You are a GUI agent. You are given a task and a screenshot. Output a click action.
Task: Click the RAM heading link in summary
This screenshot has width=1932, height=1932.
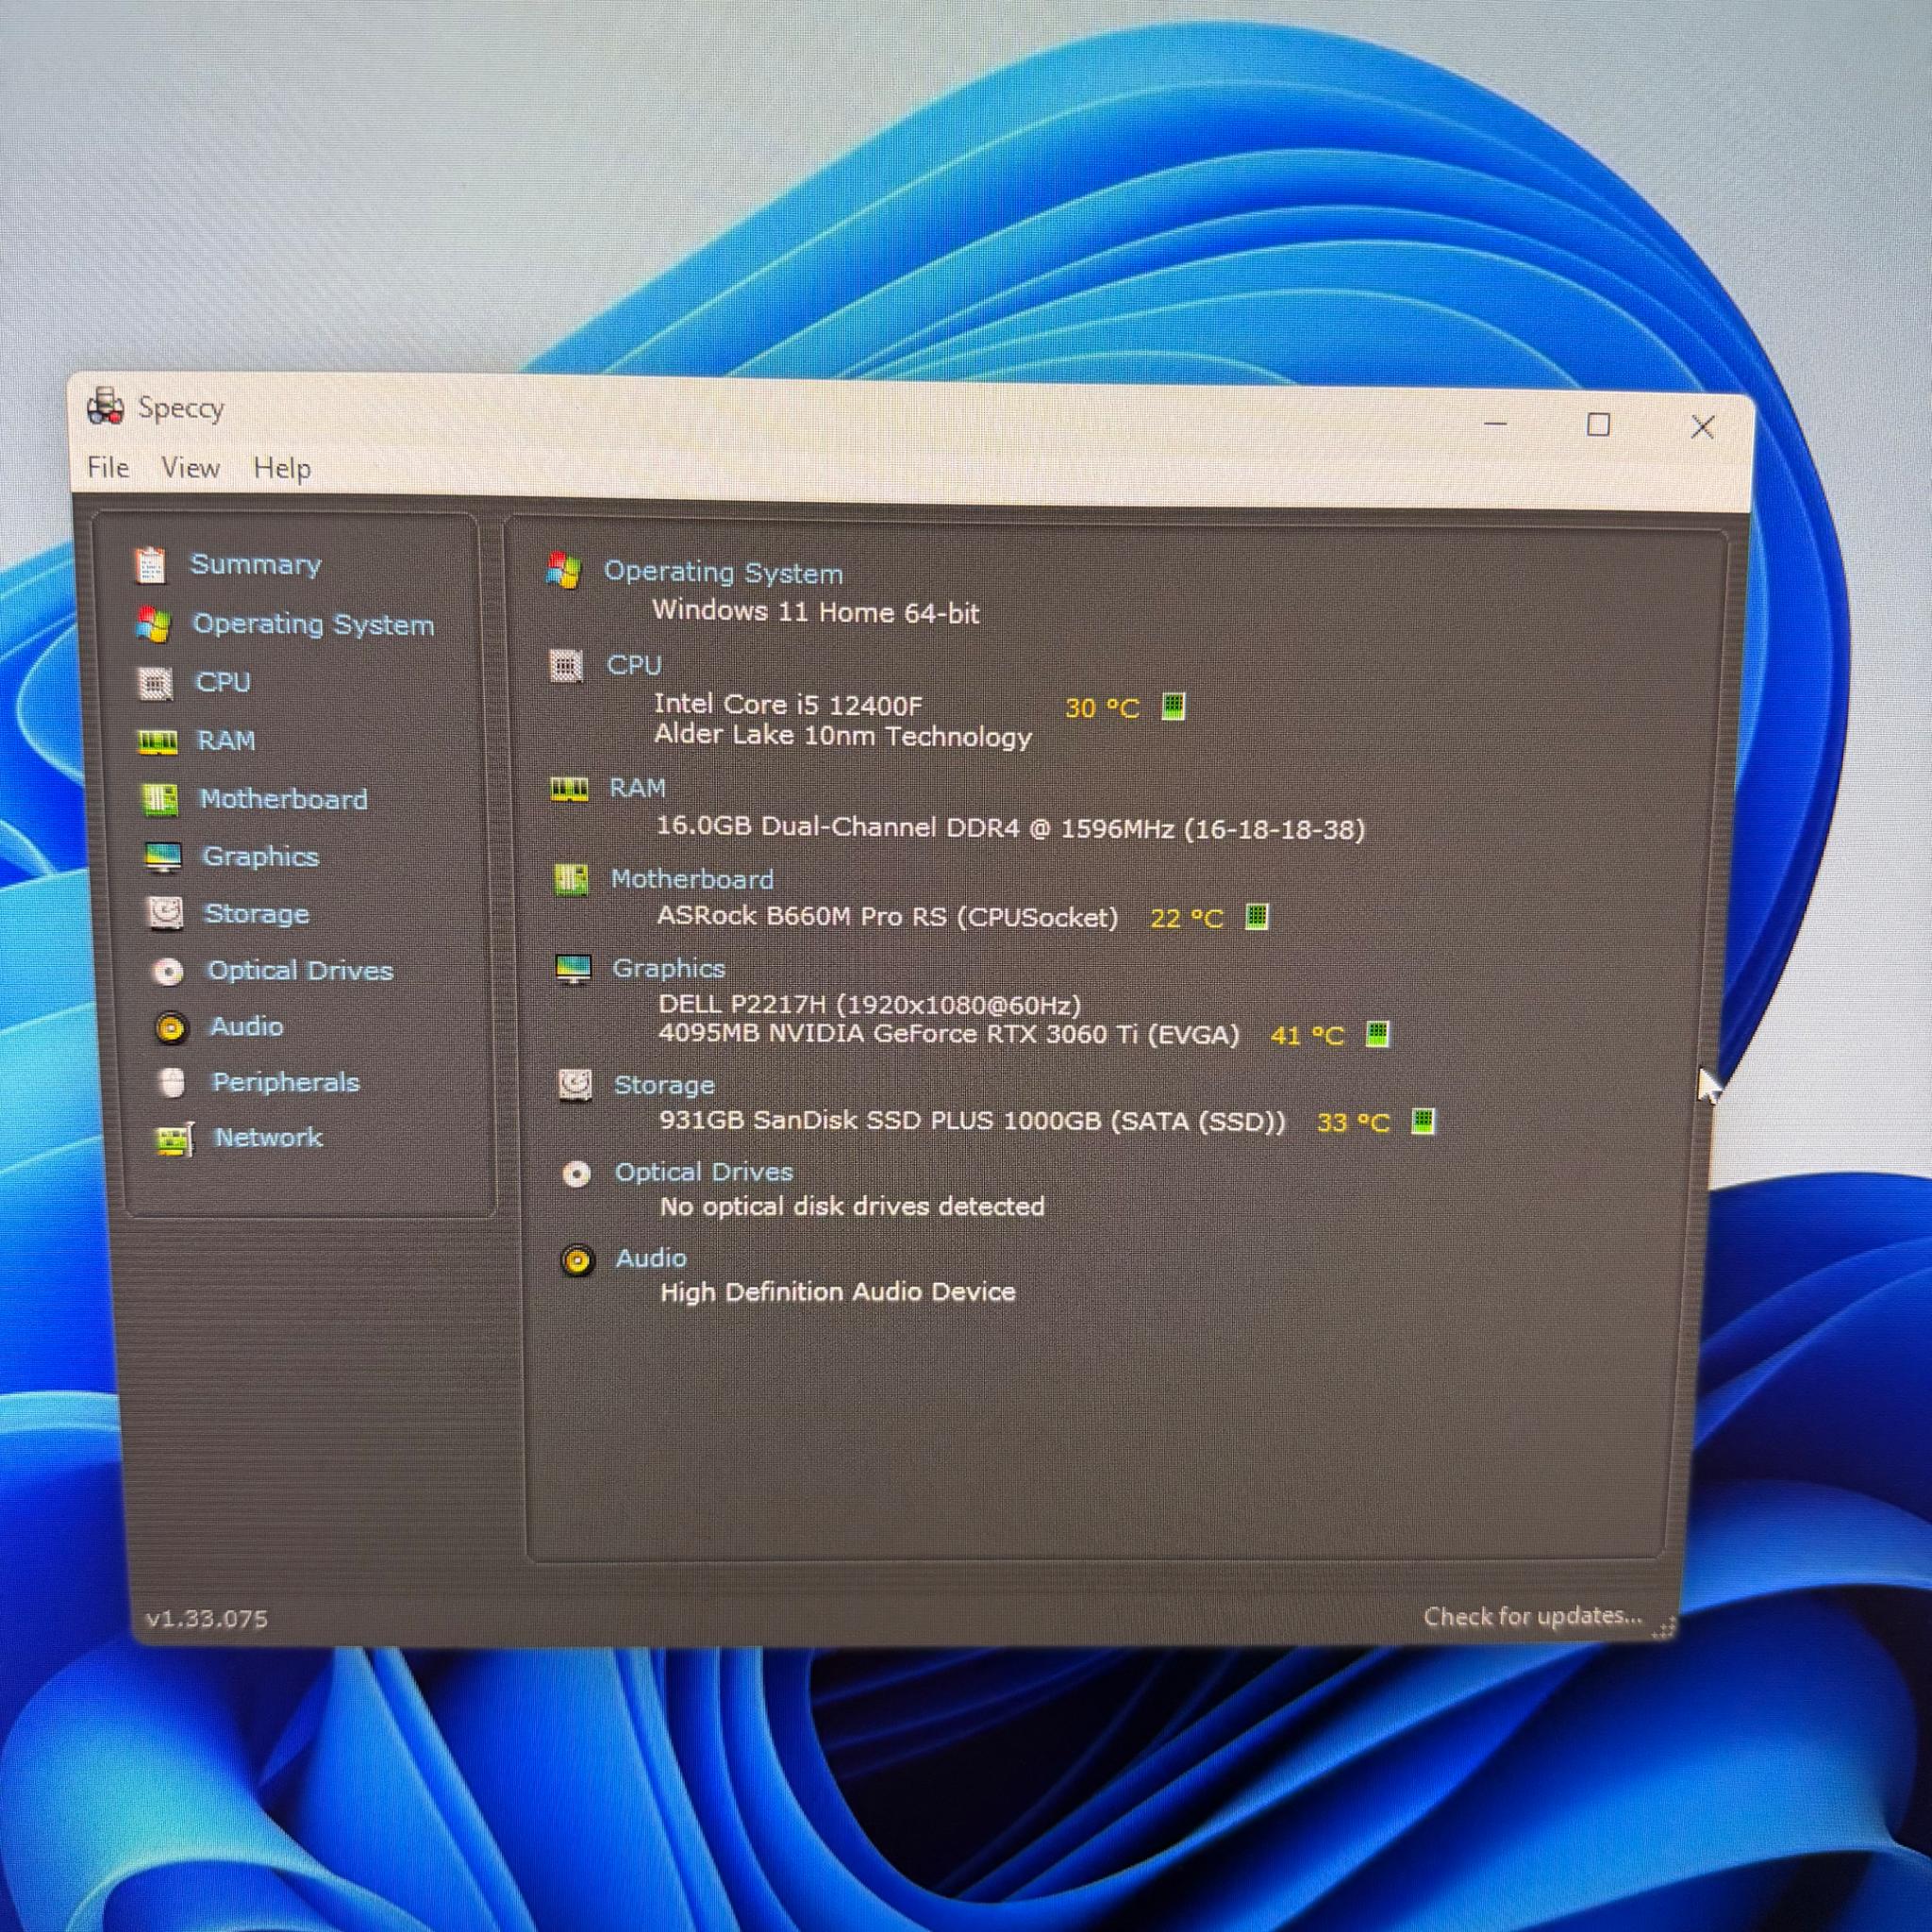click(x=637, y=789)
